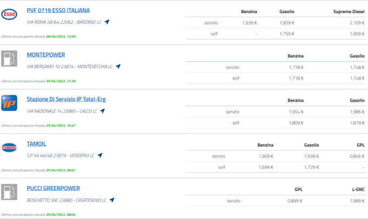Open the MONTEPOWER station link
This screenshot has height=219, width=368.
[46, 55]
